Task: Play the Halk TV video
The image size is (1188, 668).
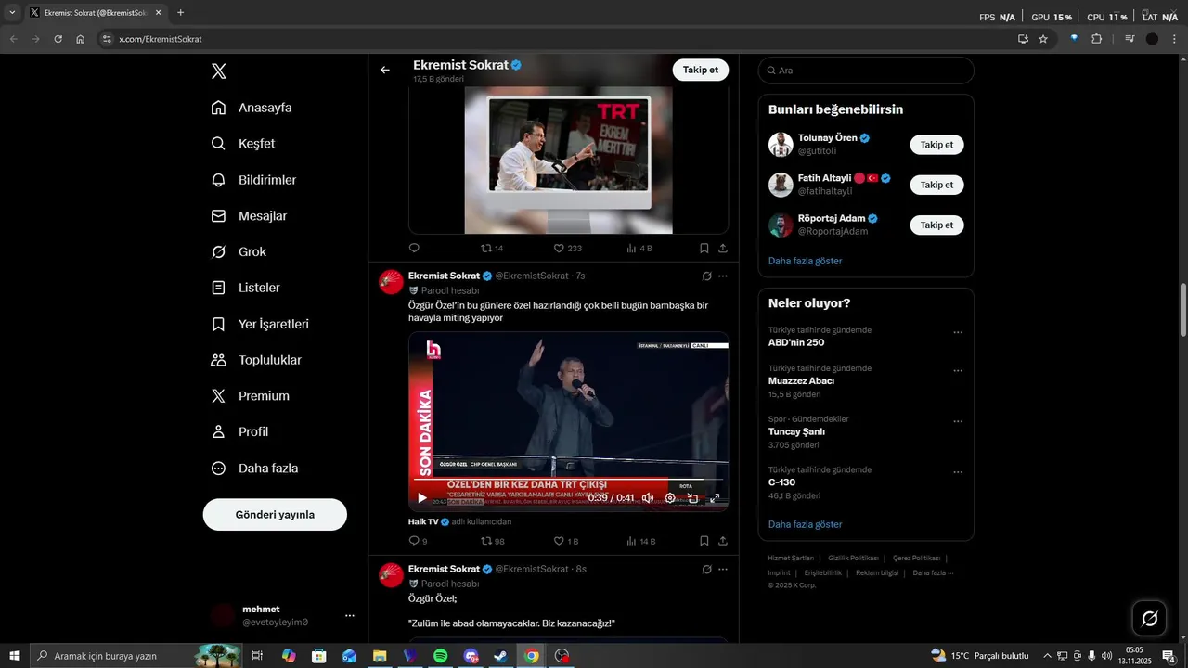Action: tap(422, 498)
